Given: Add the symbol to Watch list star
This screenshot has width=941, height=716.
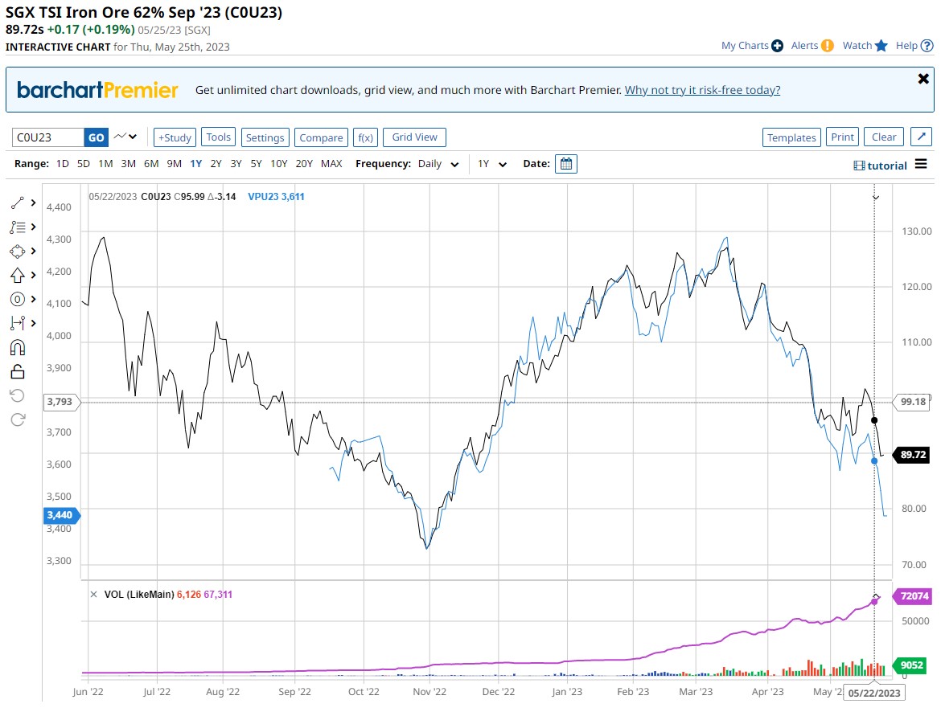Looking at the screenshot, I should click(x=881, y=46).
